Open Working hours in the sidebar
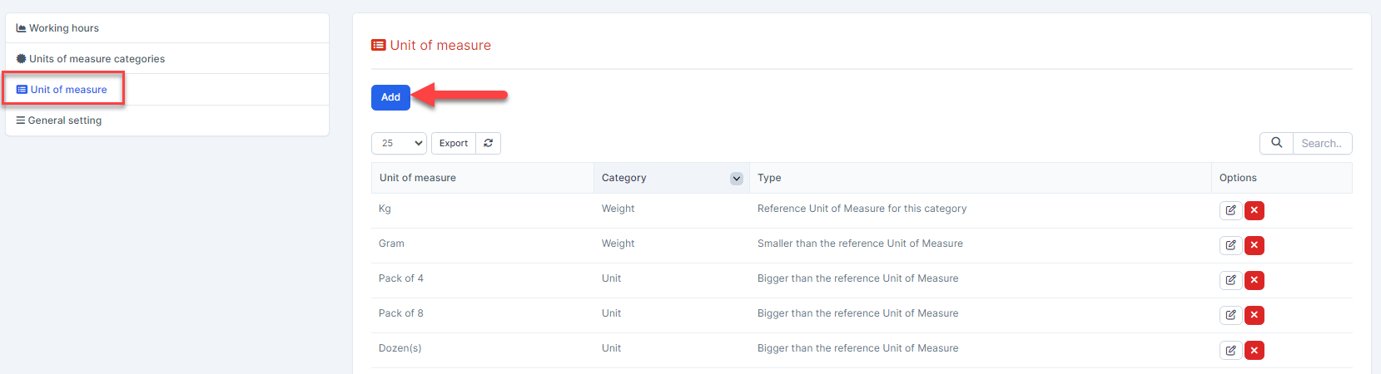The image size is (1381, 374). (64, 28)
